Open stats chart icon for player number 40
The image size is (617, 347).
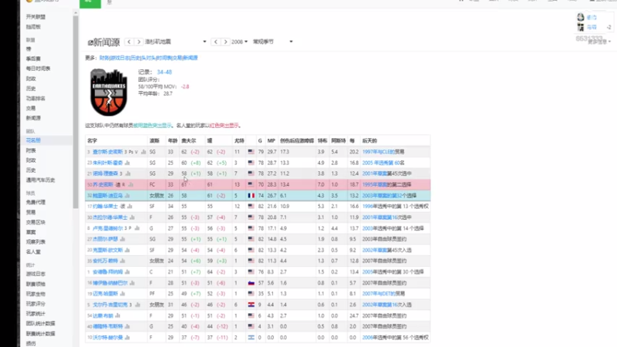[127, 326]
